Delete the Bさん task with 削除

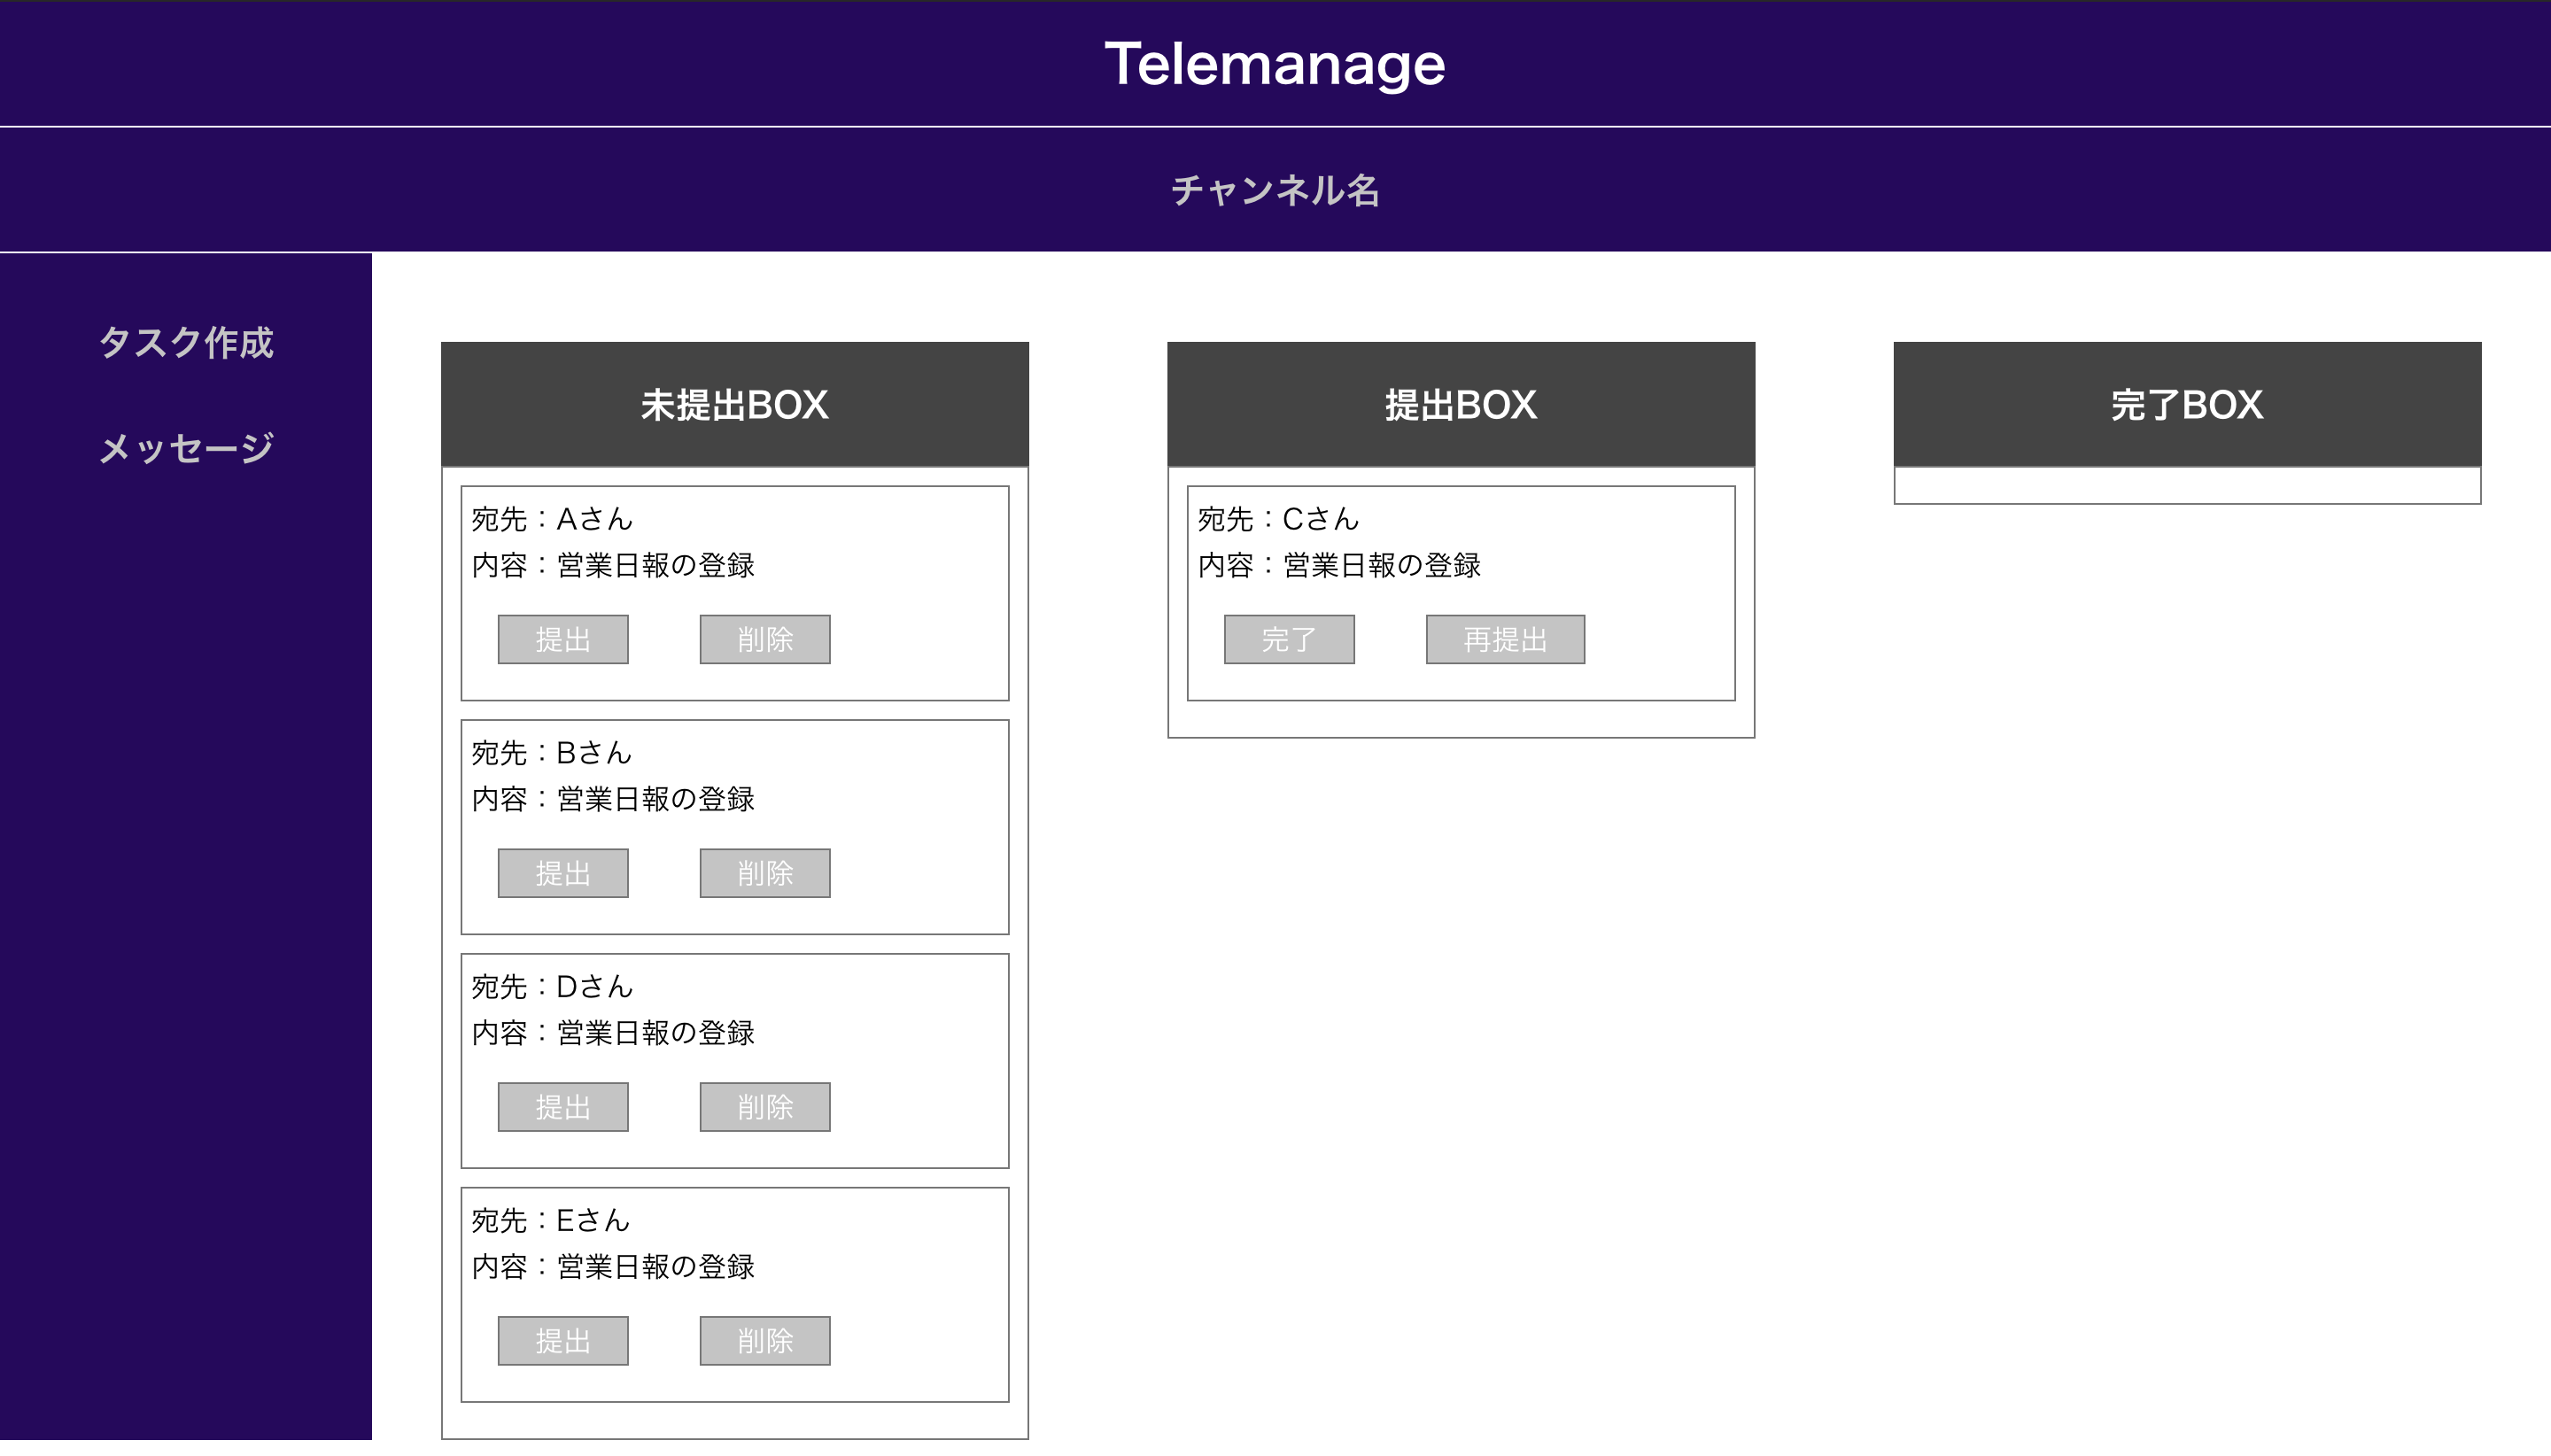pyautogui.click(x=765, y=874)
